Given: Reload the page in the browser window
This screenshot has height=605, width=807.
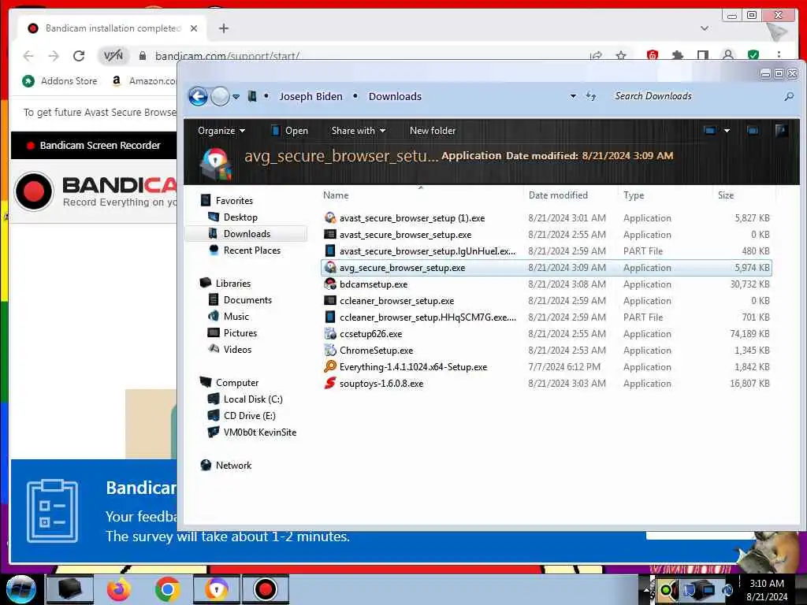Looking at the screenshot, I should 79,56.
